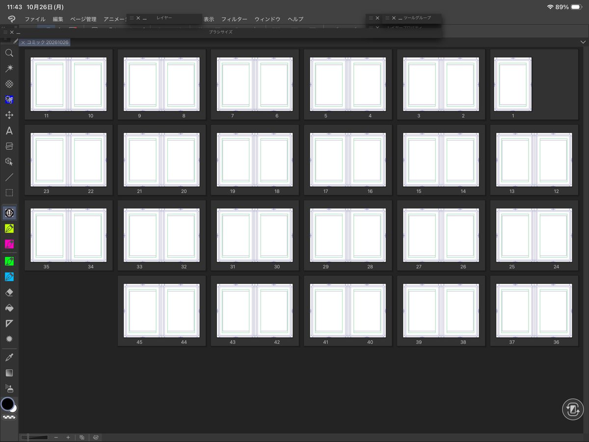Close the コミック 20261026 tab
This screenshot has height=442, width=589.
point(23,42)
